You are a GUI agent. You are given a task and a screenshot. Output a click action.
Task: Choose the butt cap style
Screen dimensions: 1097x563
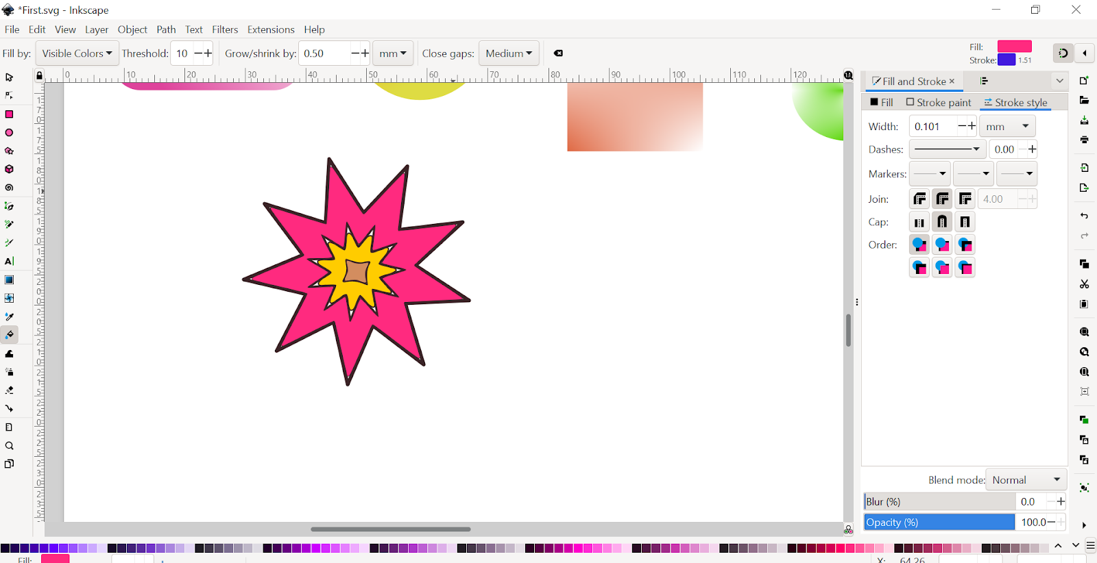point(920,222)
